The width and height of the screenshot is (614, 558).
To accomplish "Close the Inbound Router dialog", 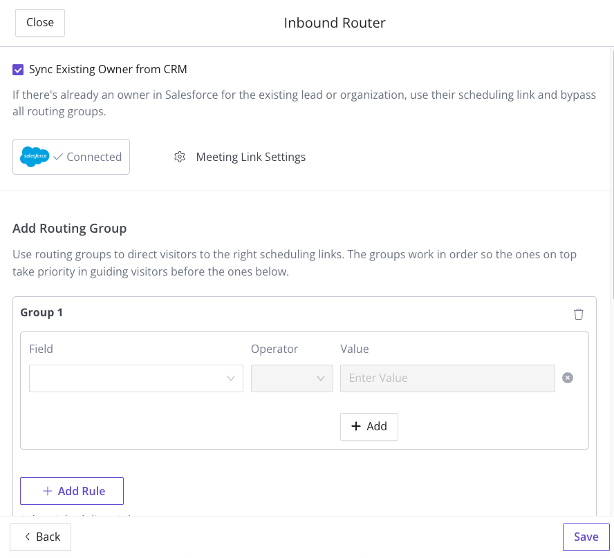I will 40,22.
